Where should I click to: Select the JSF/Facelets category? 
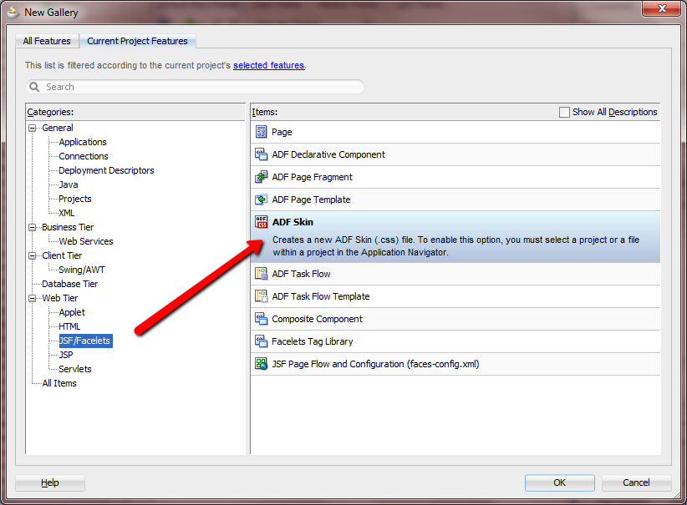pyautogui.click(x=86, y=341)
